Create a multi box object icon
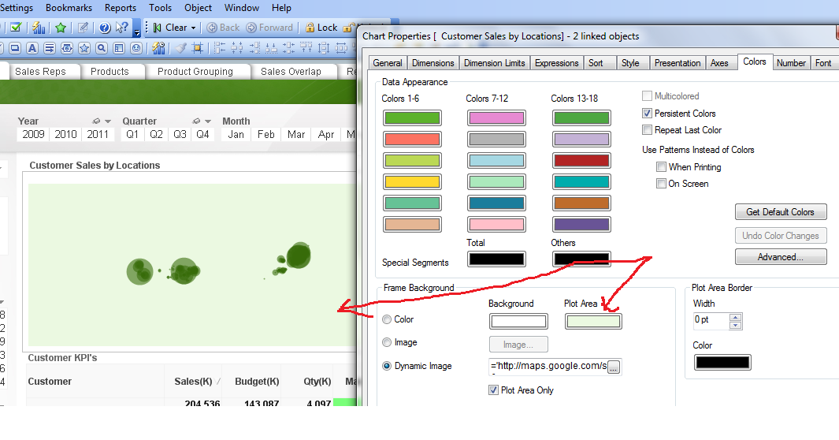This screenshot has width=839, height=440. (49, 48)
